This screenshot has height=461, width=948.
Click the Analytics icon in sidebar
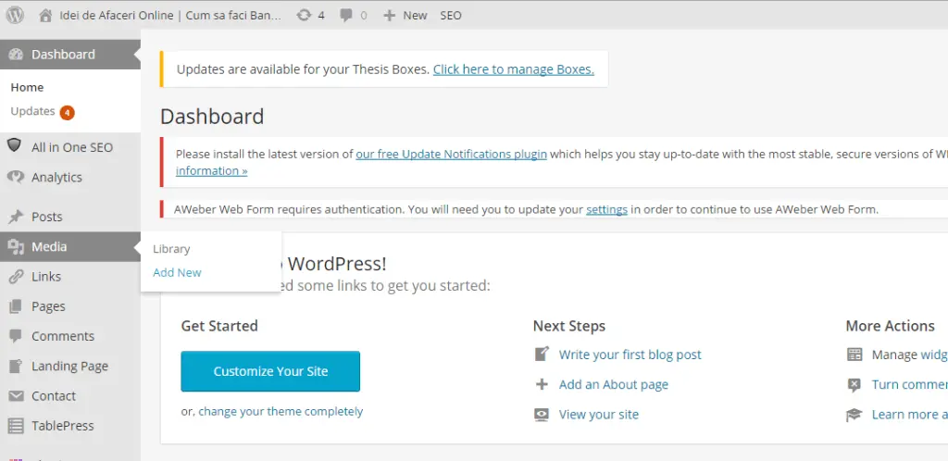[x=16, y=177]
